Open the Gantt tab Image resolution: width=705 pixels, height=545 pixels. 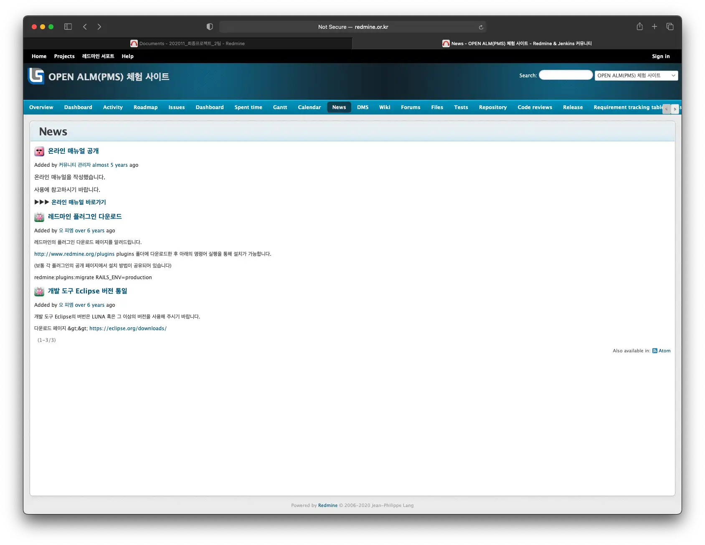pyautogui.click(x=280, y=107)
